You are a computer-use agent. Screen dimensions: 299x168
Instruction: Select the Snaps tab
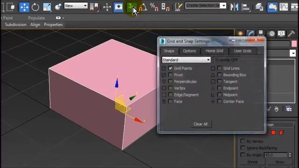tap(169, 51)
